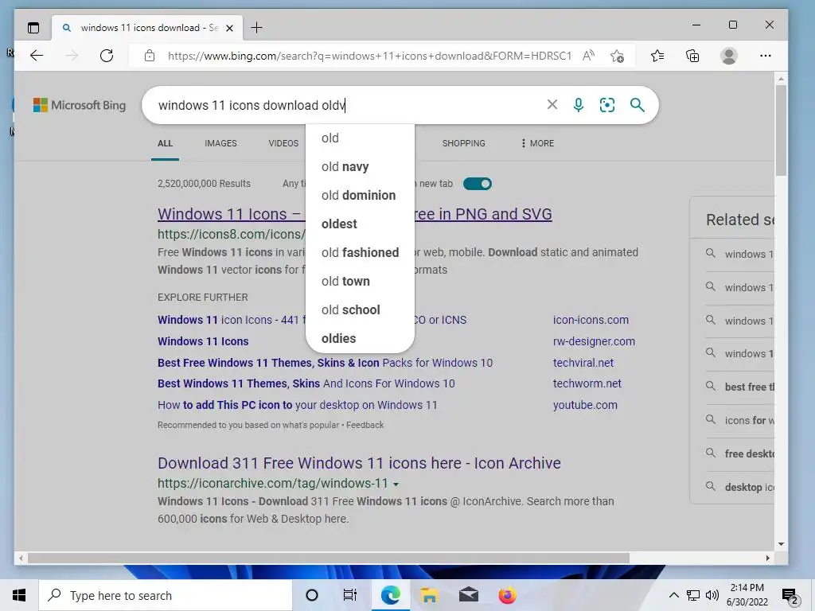Open network status tray icon
Viewport: 815px width, 611px height.
click(x=693, y=595)
